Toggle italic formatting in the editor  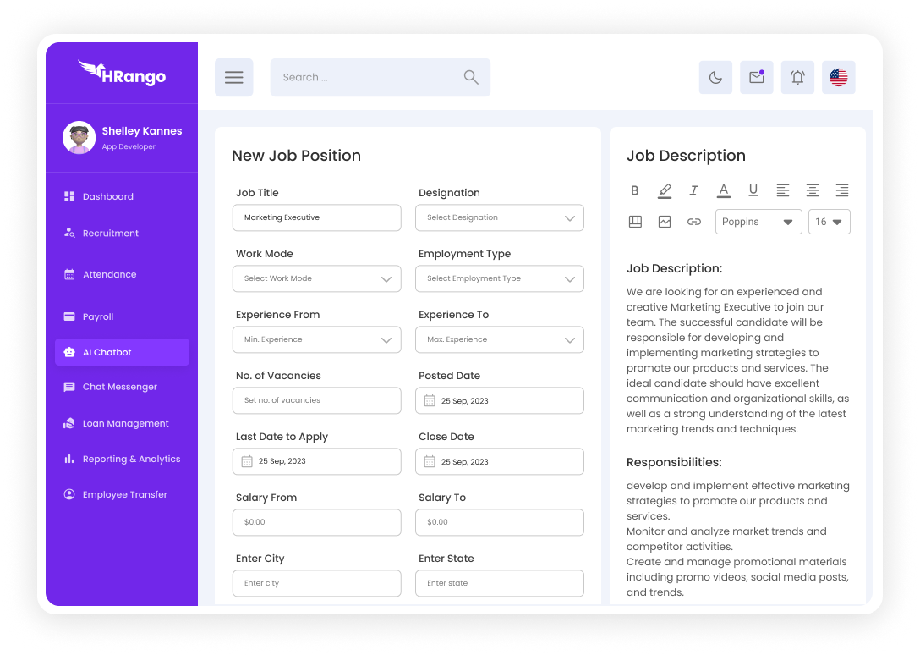point(694,190)
